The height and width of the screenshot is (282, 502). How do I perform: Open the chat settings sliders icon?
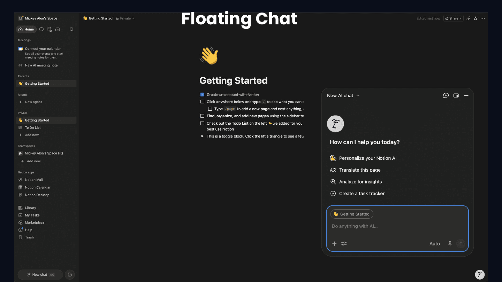click(344, 244)
